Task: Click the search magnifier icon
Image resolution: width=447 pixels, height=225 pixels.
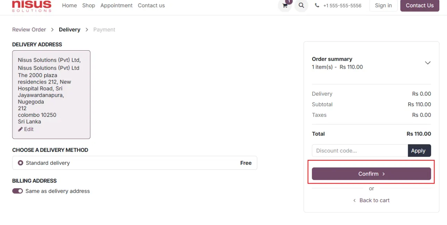Action: pos(301,6)
